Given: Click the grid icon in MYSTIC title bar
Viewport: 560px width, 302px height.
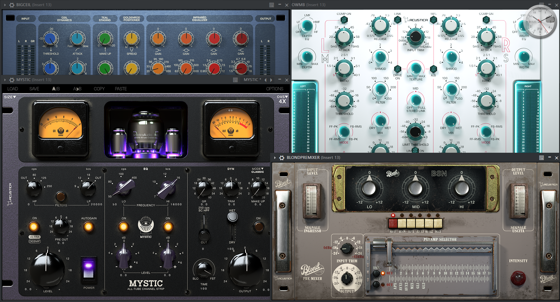Looking at the screenshot, I should pyautogui.click(x=235, y=80).
